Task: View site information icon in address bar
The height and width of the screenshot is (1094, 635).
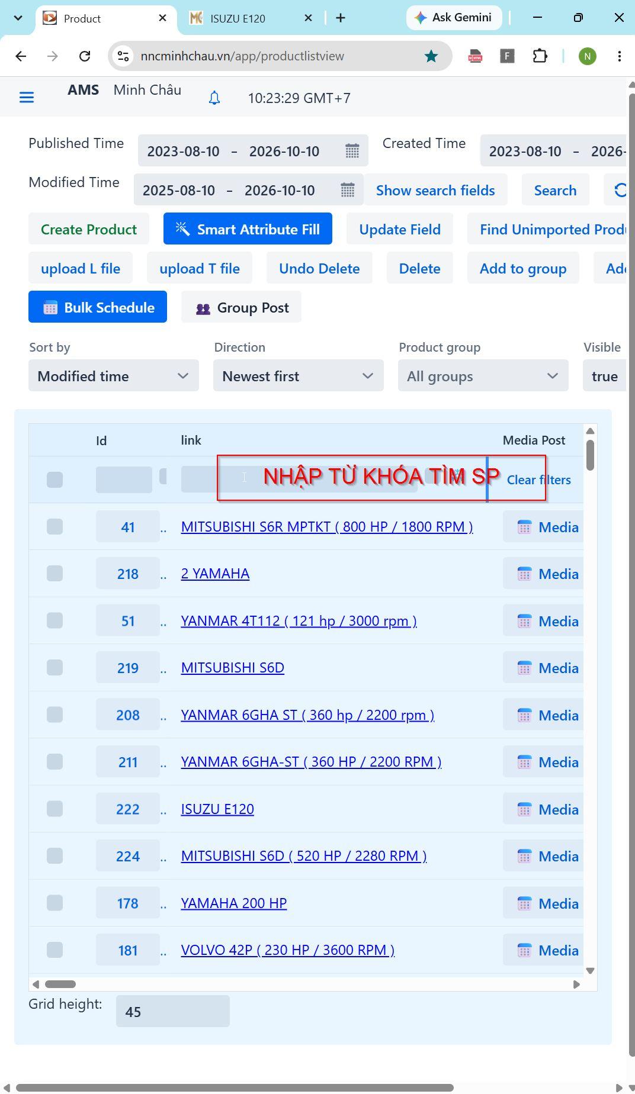Action: coord(123,56)
